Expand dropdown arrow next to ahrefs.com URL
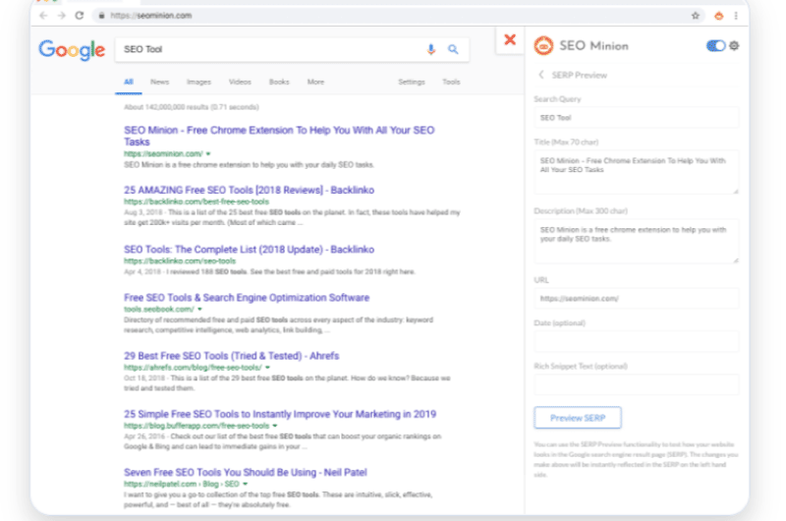786x521 pixels. point(267,368)
